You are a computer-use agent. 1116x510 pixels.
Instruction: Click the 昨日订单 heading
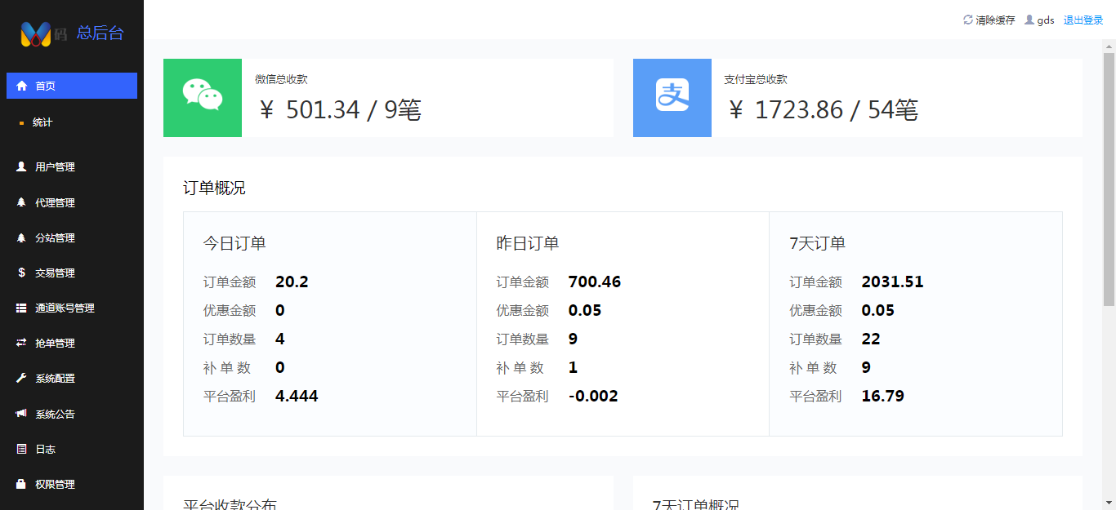528,243
